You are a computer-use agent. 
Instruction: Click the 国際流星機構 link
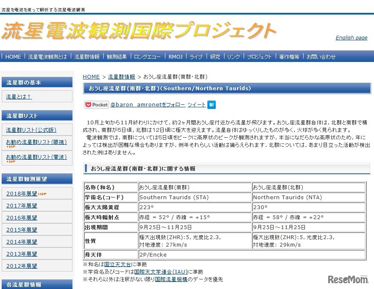tap(171, 279)
